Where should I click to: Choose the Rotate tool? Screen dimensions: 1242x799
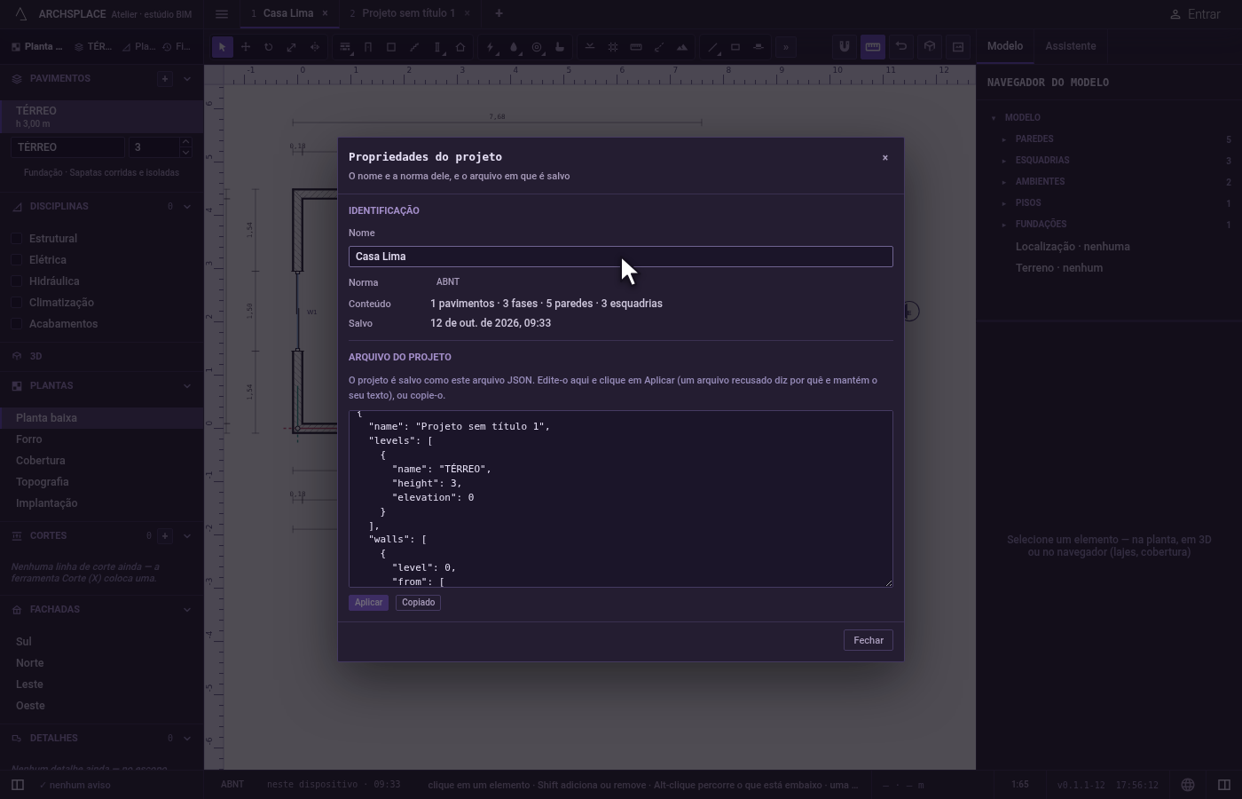click(269, 47)
